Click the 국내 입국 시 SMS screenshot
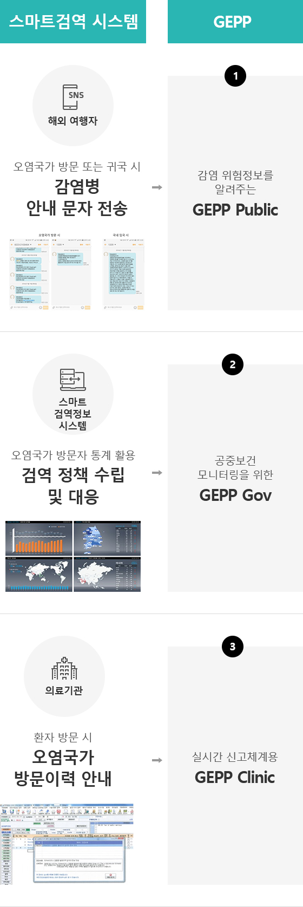The image size is (303, 907). 123,271
